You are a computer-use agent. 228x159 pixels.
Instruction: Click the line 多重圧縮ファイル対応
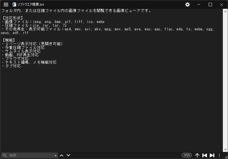(23, 47)
